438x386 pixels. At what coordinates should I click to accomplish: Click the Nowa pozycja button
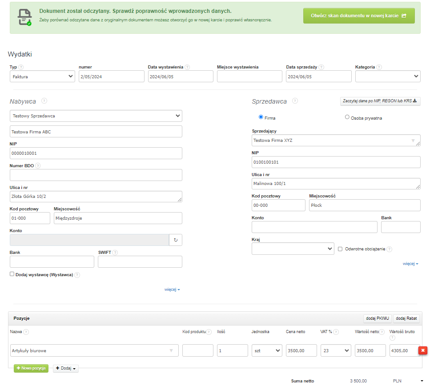tap(31, 368)
